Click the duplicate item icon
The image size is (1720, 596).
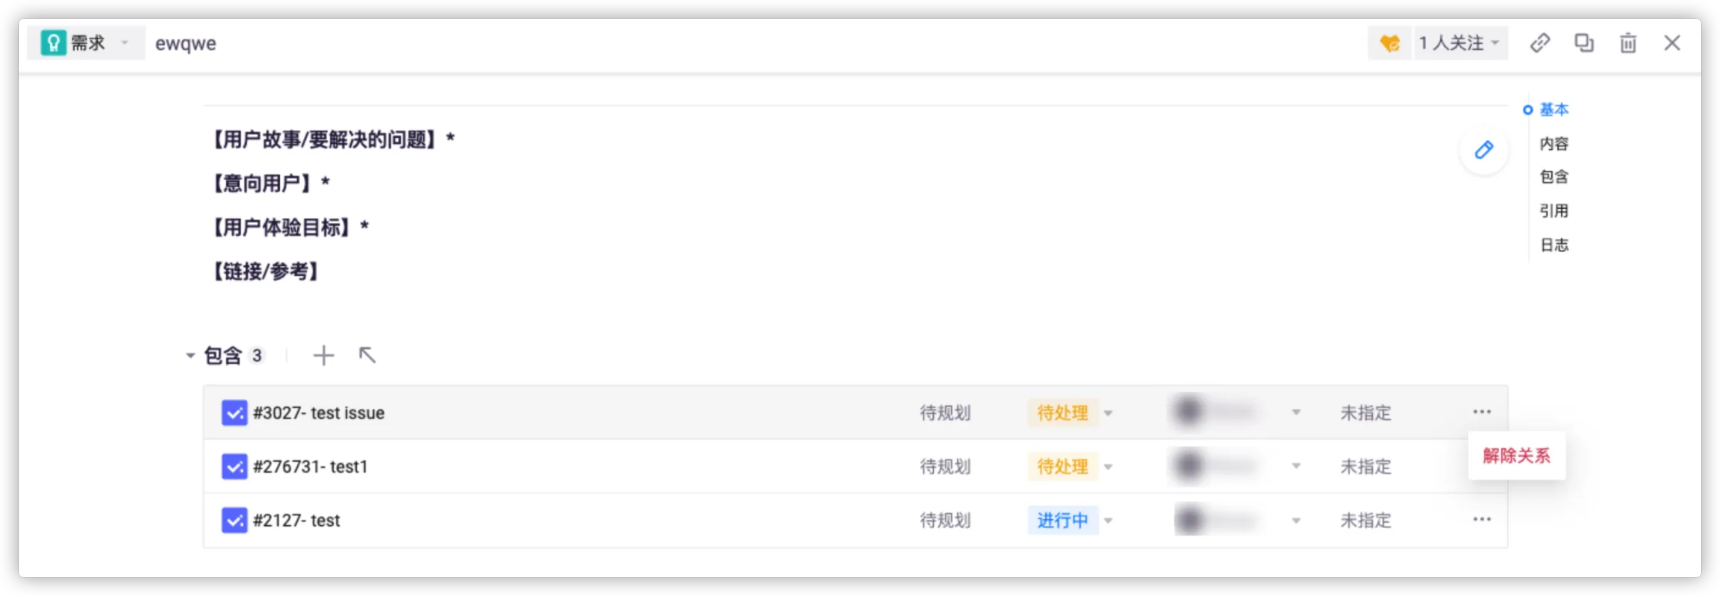coord(1583,43)
